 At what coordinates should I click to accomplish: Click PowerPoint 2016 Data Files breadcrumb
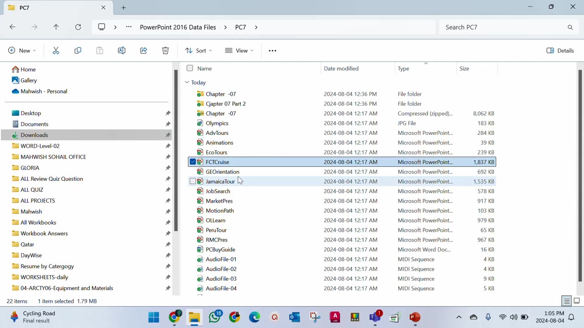(178, 27)
